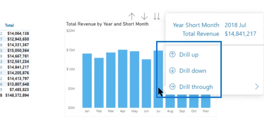This screenshot has height=133, width=264.
Task: Click the Total column header in table
Action: pos(9,25)
